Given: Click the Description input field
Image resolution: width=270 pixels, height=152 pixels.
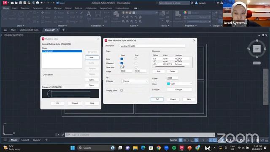Looking at the screenshot, I should 152,46.
